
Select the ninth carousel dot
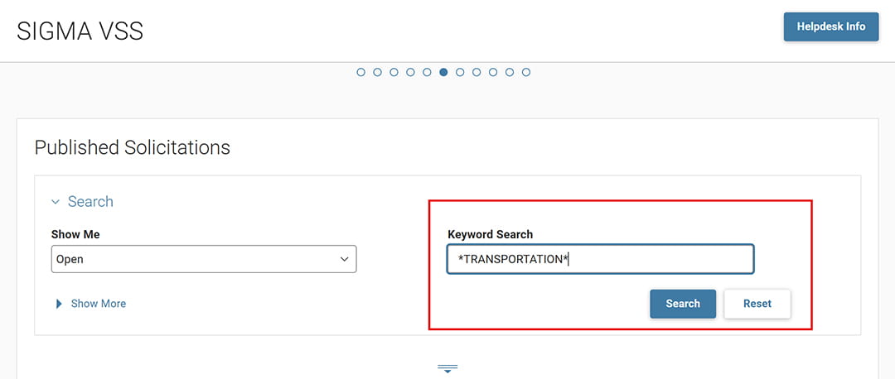pos(493,72)
